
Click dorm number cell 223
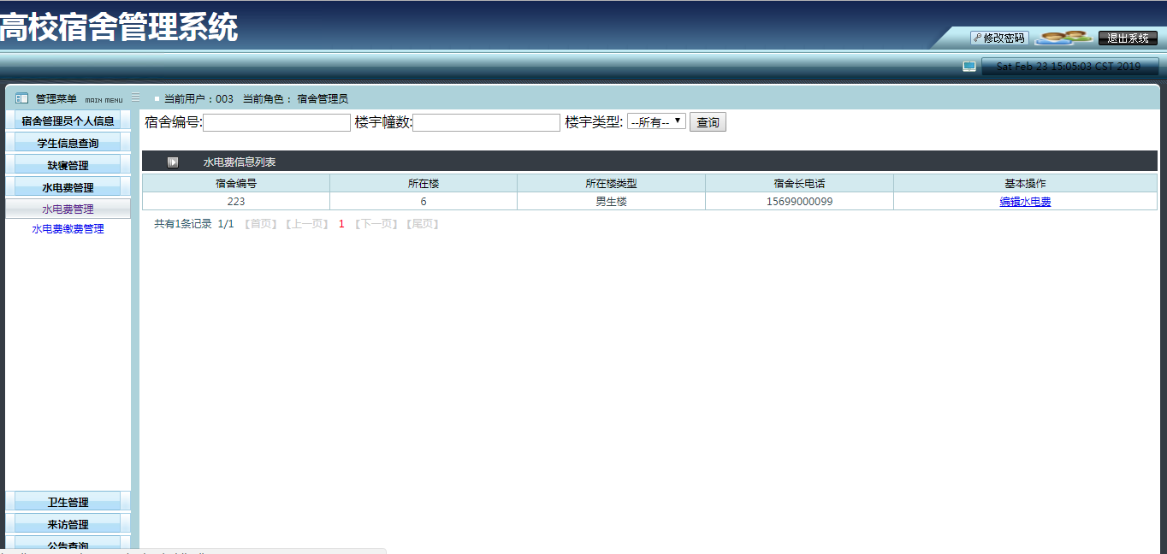pyautogui.click(x=236, y=202)
